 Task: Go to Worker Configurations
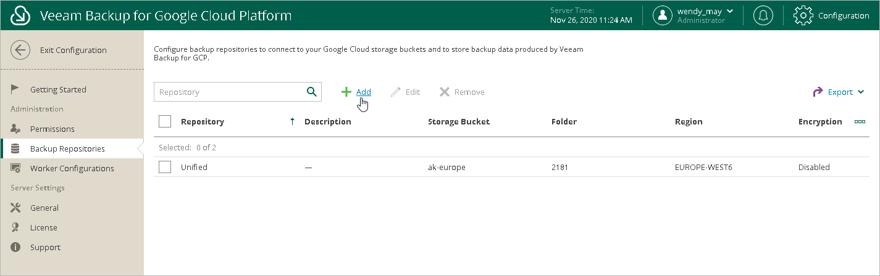pyautogui.click(x=72, y=168)
